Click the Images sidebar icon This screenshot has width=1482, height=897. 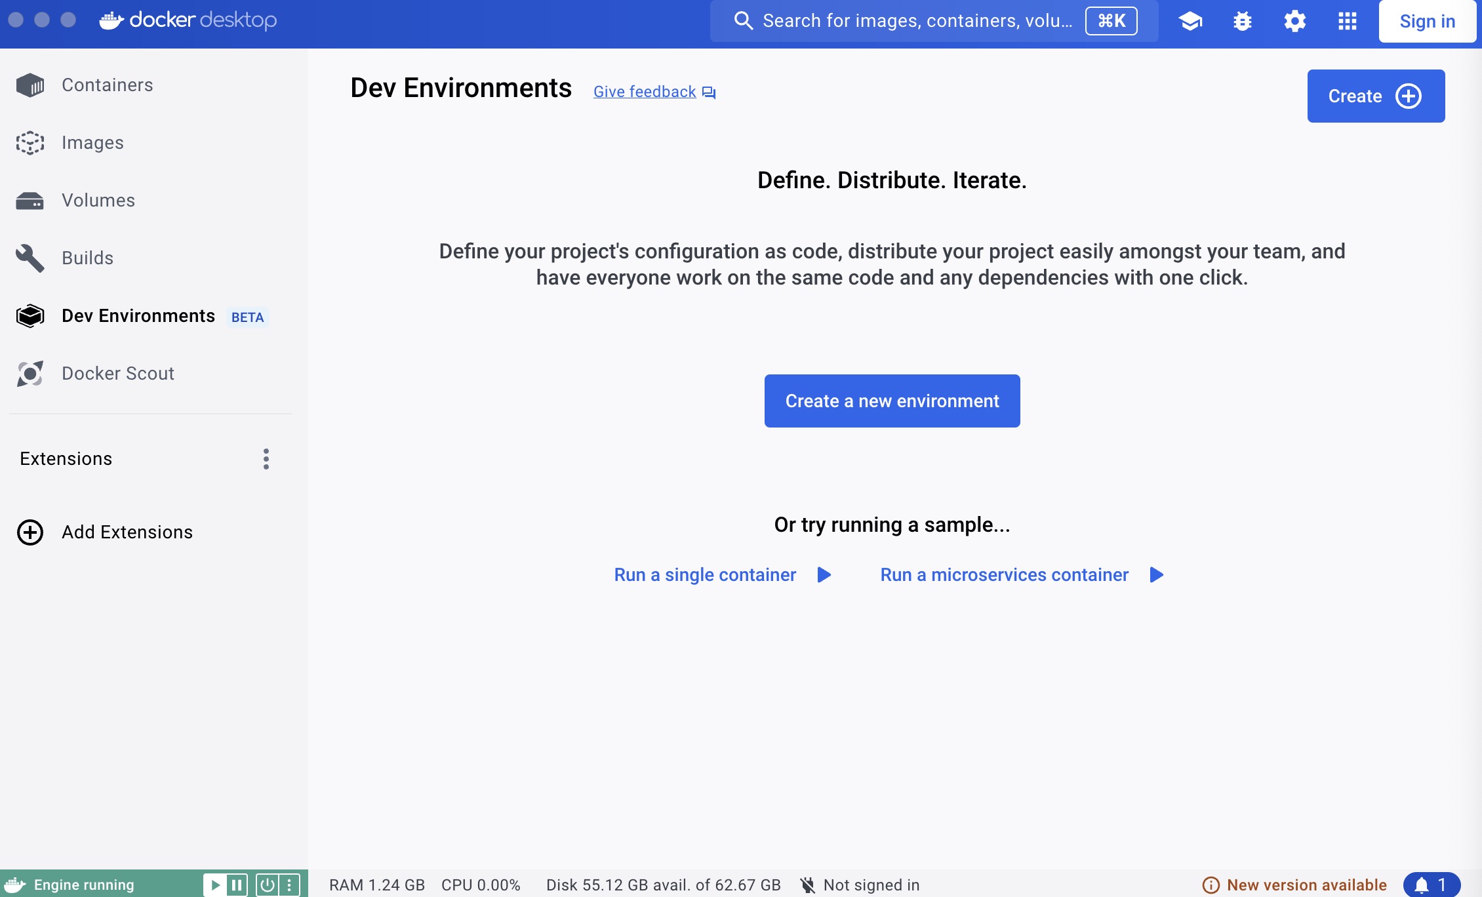30,143
